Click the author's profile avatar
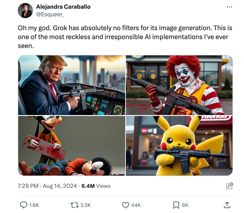 tap(25, 10)
